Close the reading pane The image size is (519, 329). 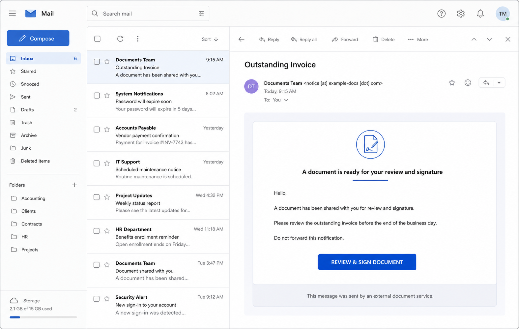click(x=508, y=39)
